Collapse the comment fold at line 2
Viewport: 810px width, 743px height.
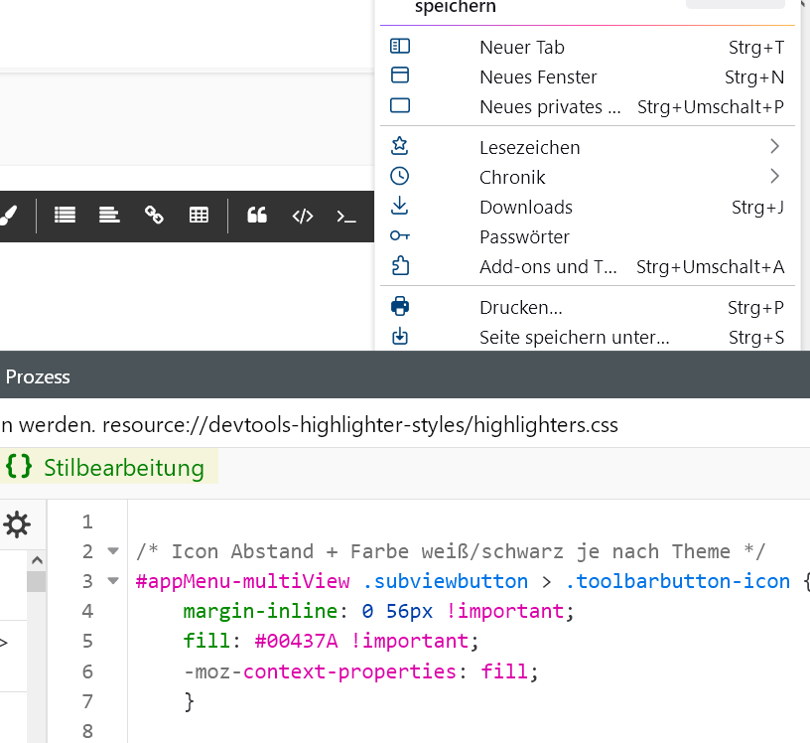pyautogui.click(x=112, y=551)
